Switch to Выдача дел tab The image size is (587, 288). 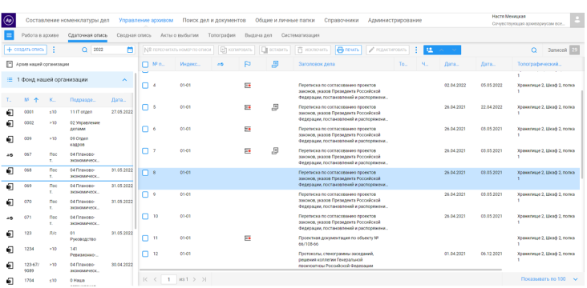(258, 35)
